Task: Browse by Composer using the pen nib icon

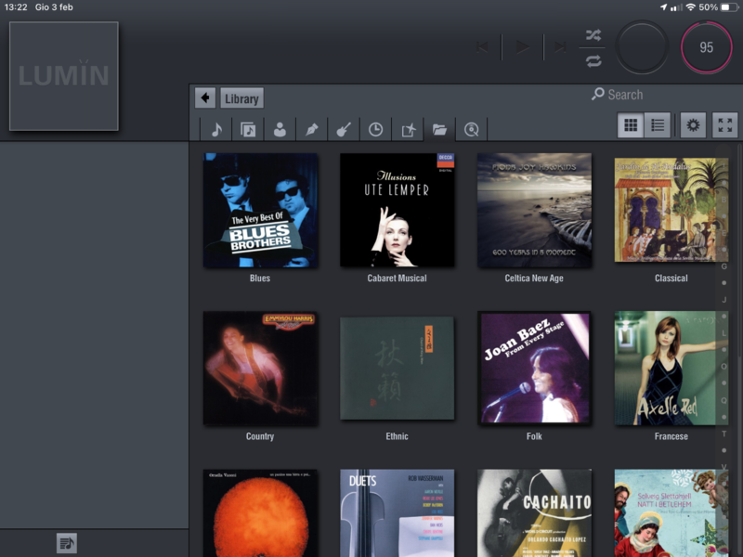Action: [x=311, y=130]
